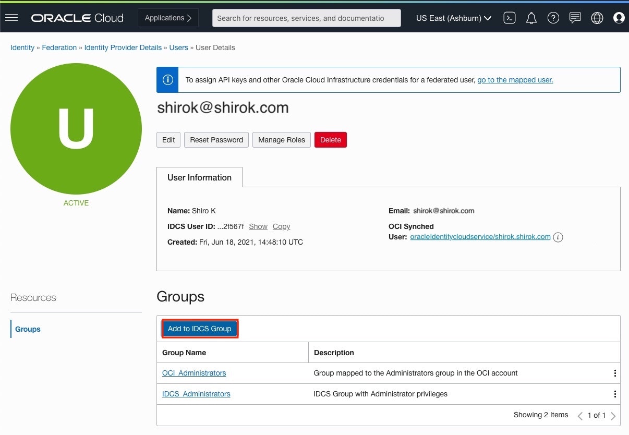Open the Users breadcrumb link
Viewport: 629px width, 435px height.
pyautogui.click(x=178, y=47)
